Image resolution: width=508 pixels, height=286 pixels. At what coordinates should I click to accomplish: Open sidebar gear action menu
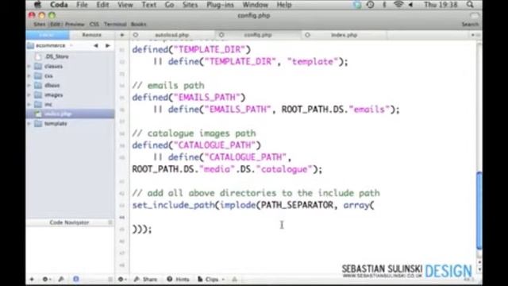point(46,279)
